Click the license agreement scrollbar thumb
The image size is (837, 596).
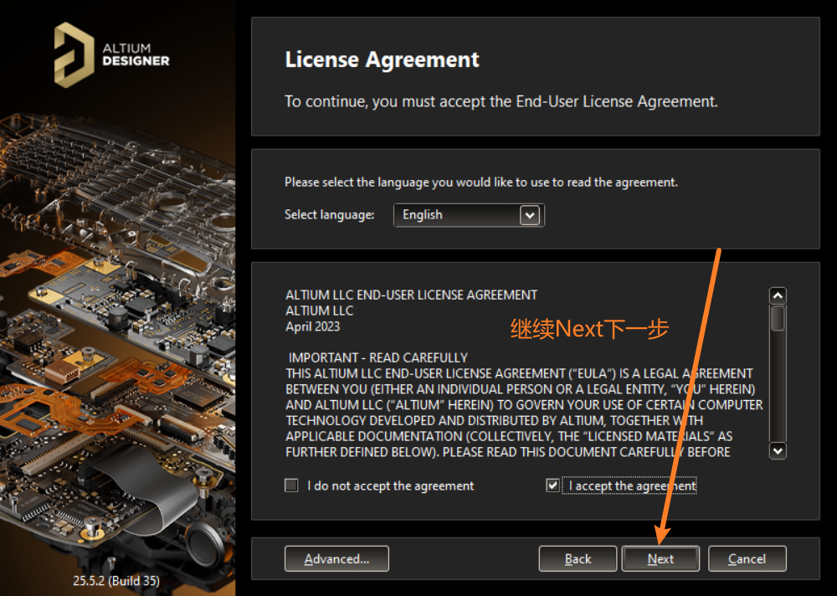778,318
